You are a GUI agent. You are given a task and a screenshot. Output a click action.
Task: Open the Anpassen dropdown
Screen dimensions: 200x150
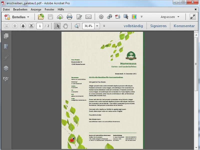[170, 17]
